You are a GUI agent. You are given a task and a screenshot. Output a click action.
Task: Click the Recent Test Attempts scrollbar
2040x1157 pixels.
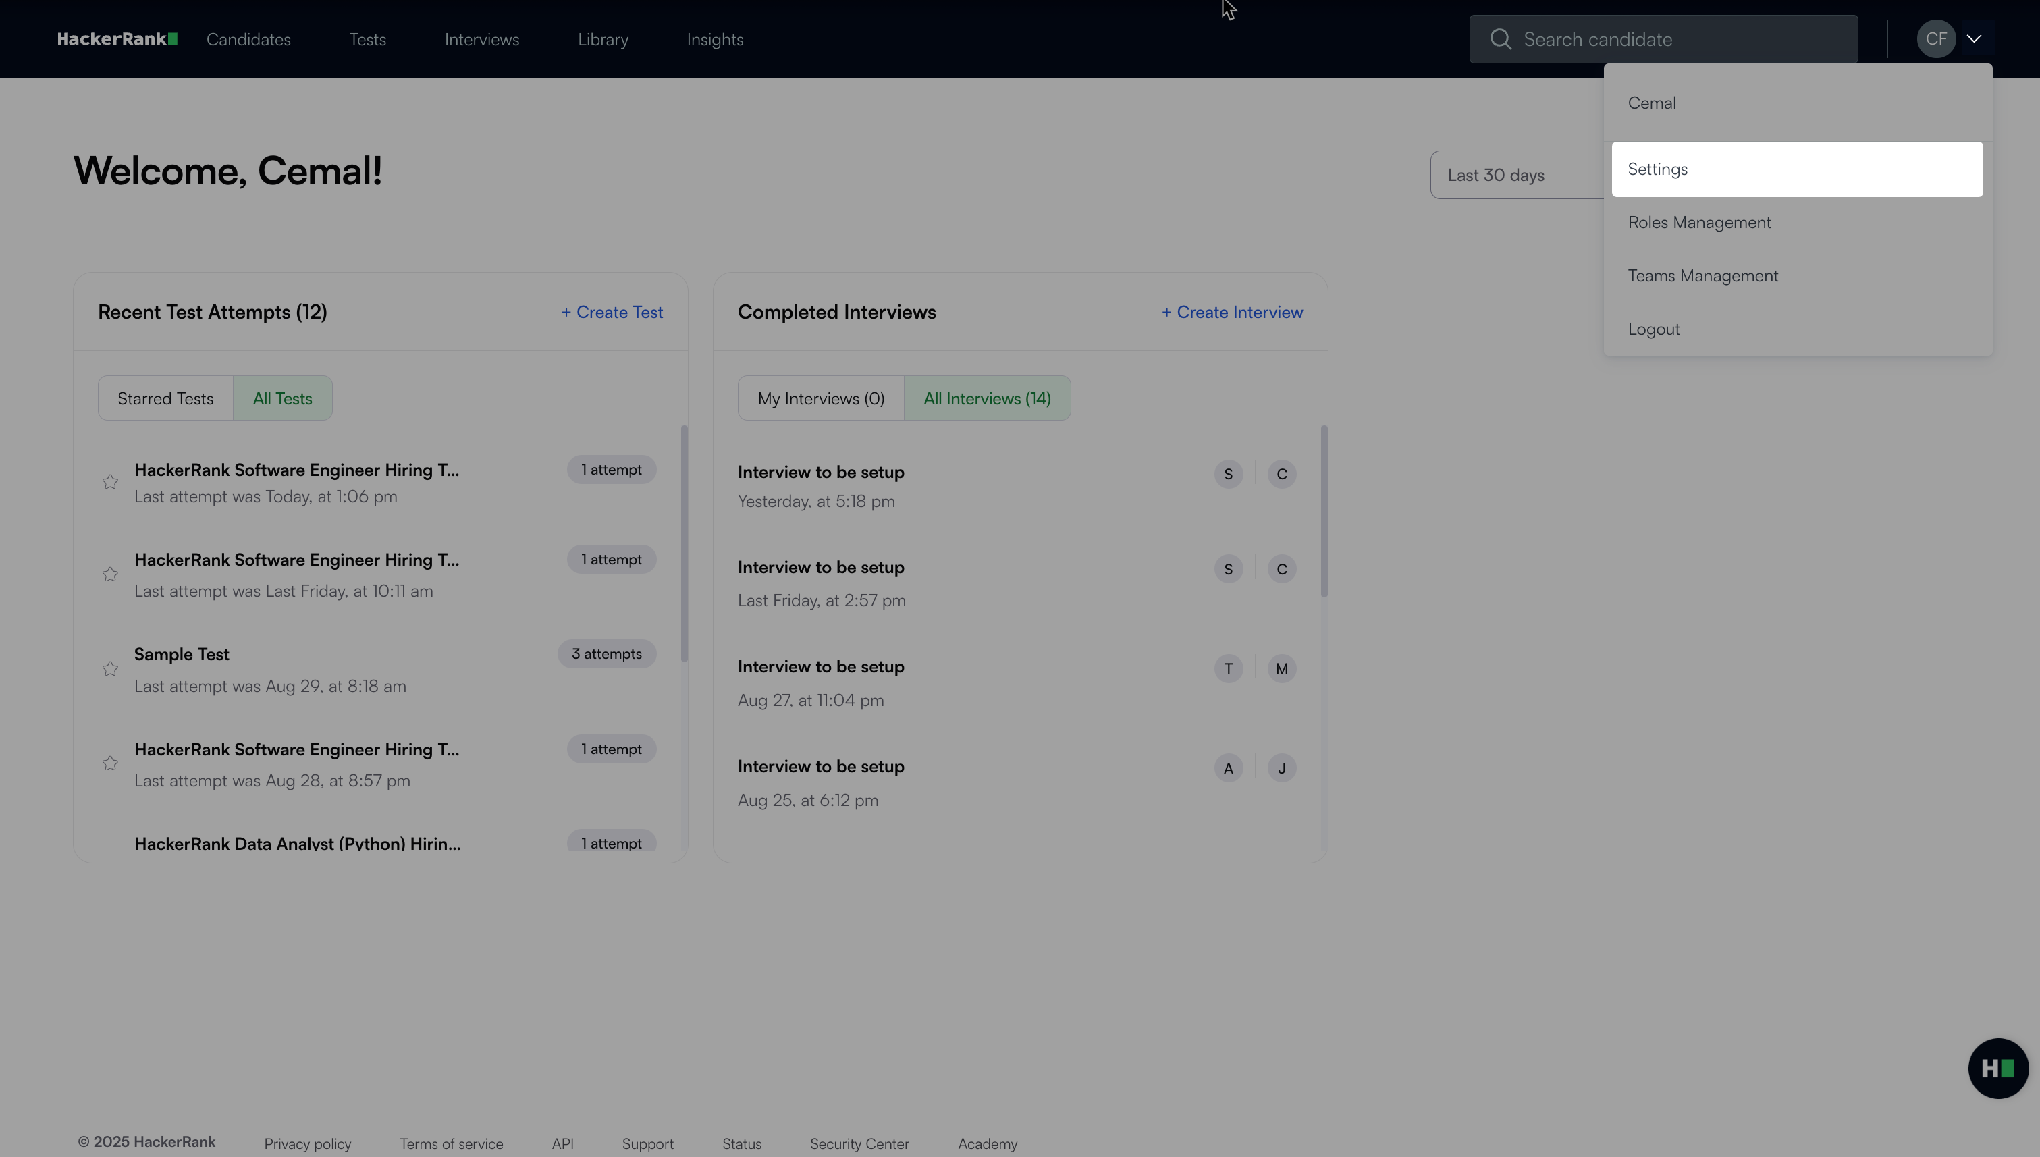685,543
